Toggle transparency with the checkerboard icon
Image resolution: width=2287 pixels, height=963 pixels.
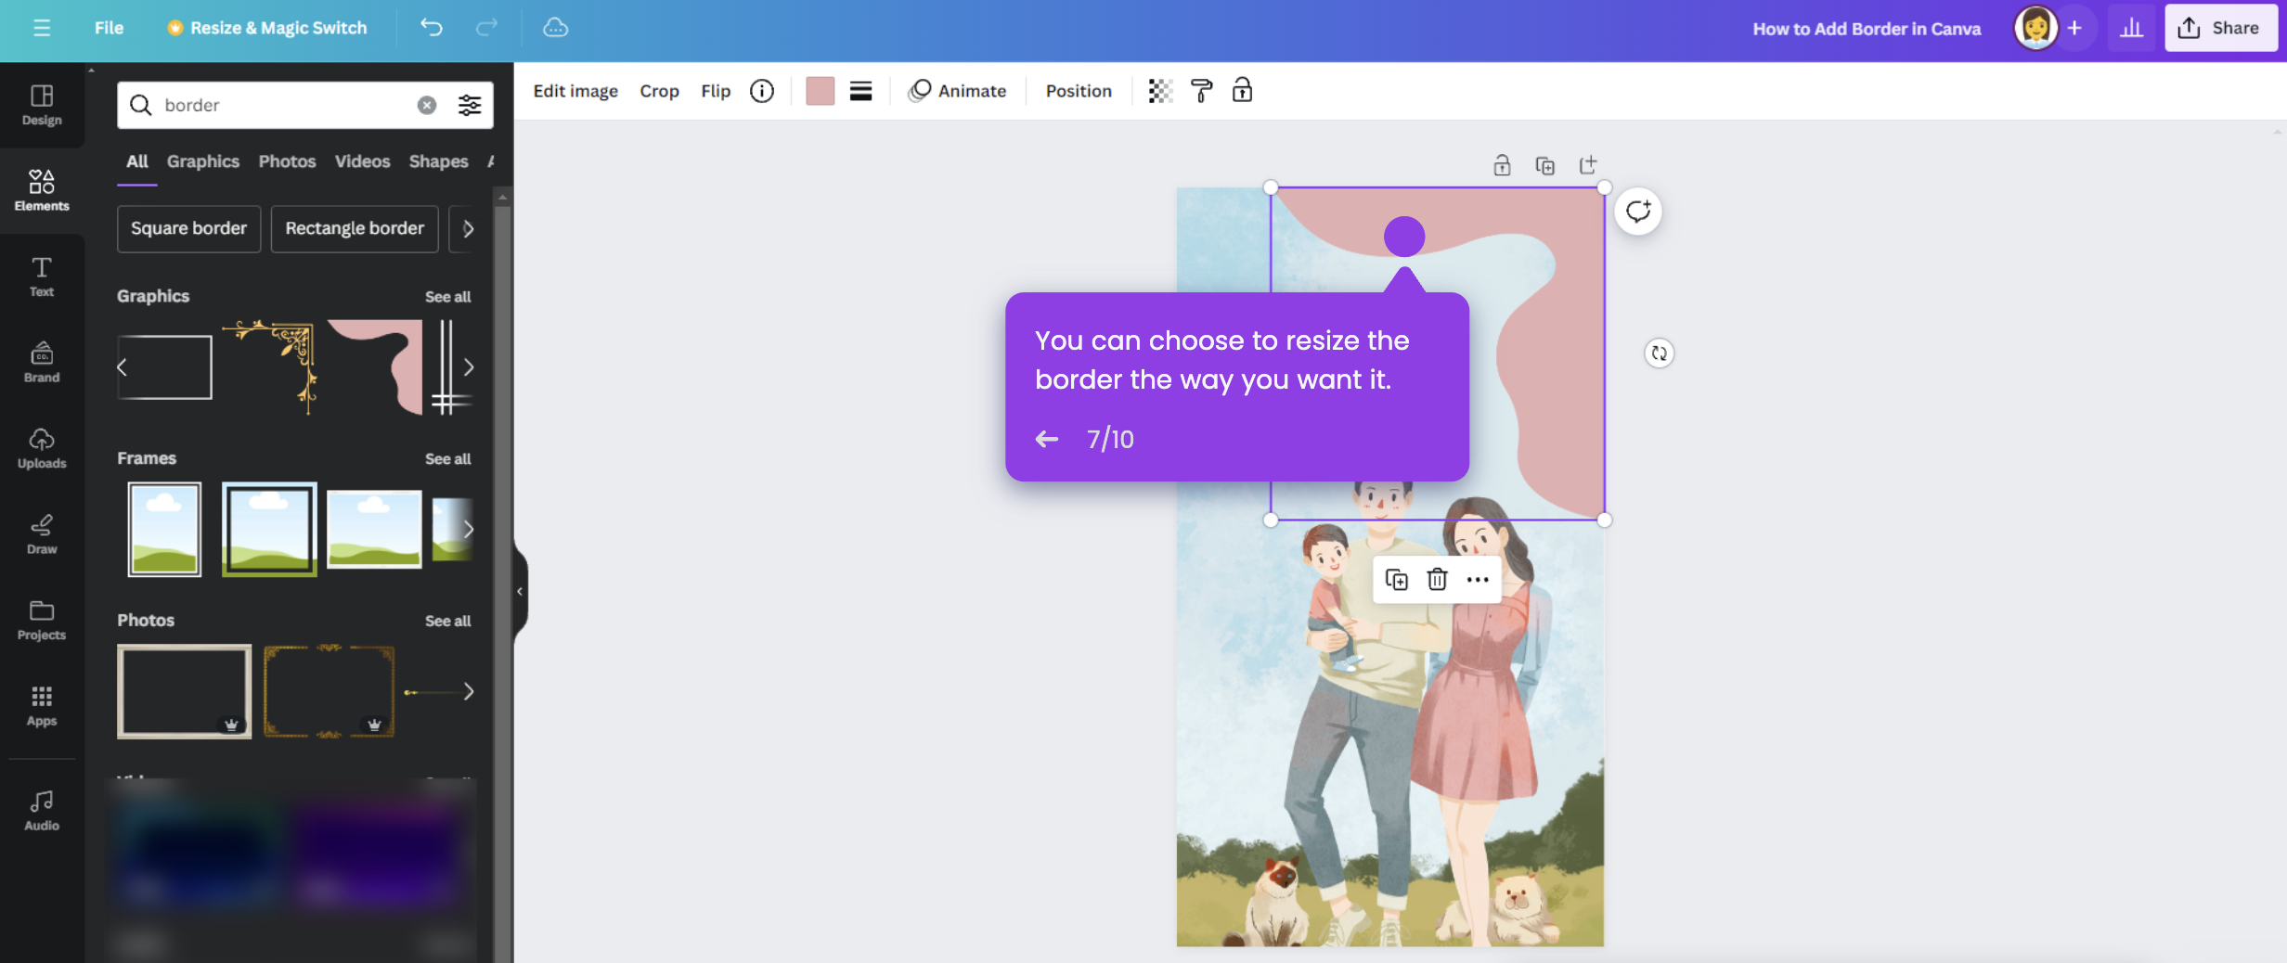click(x=1159, y=90)
